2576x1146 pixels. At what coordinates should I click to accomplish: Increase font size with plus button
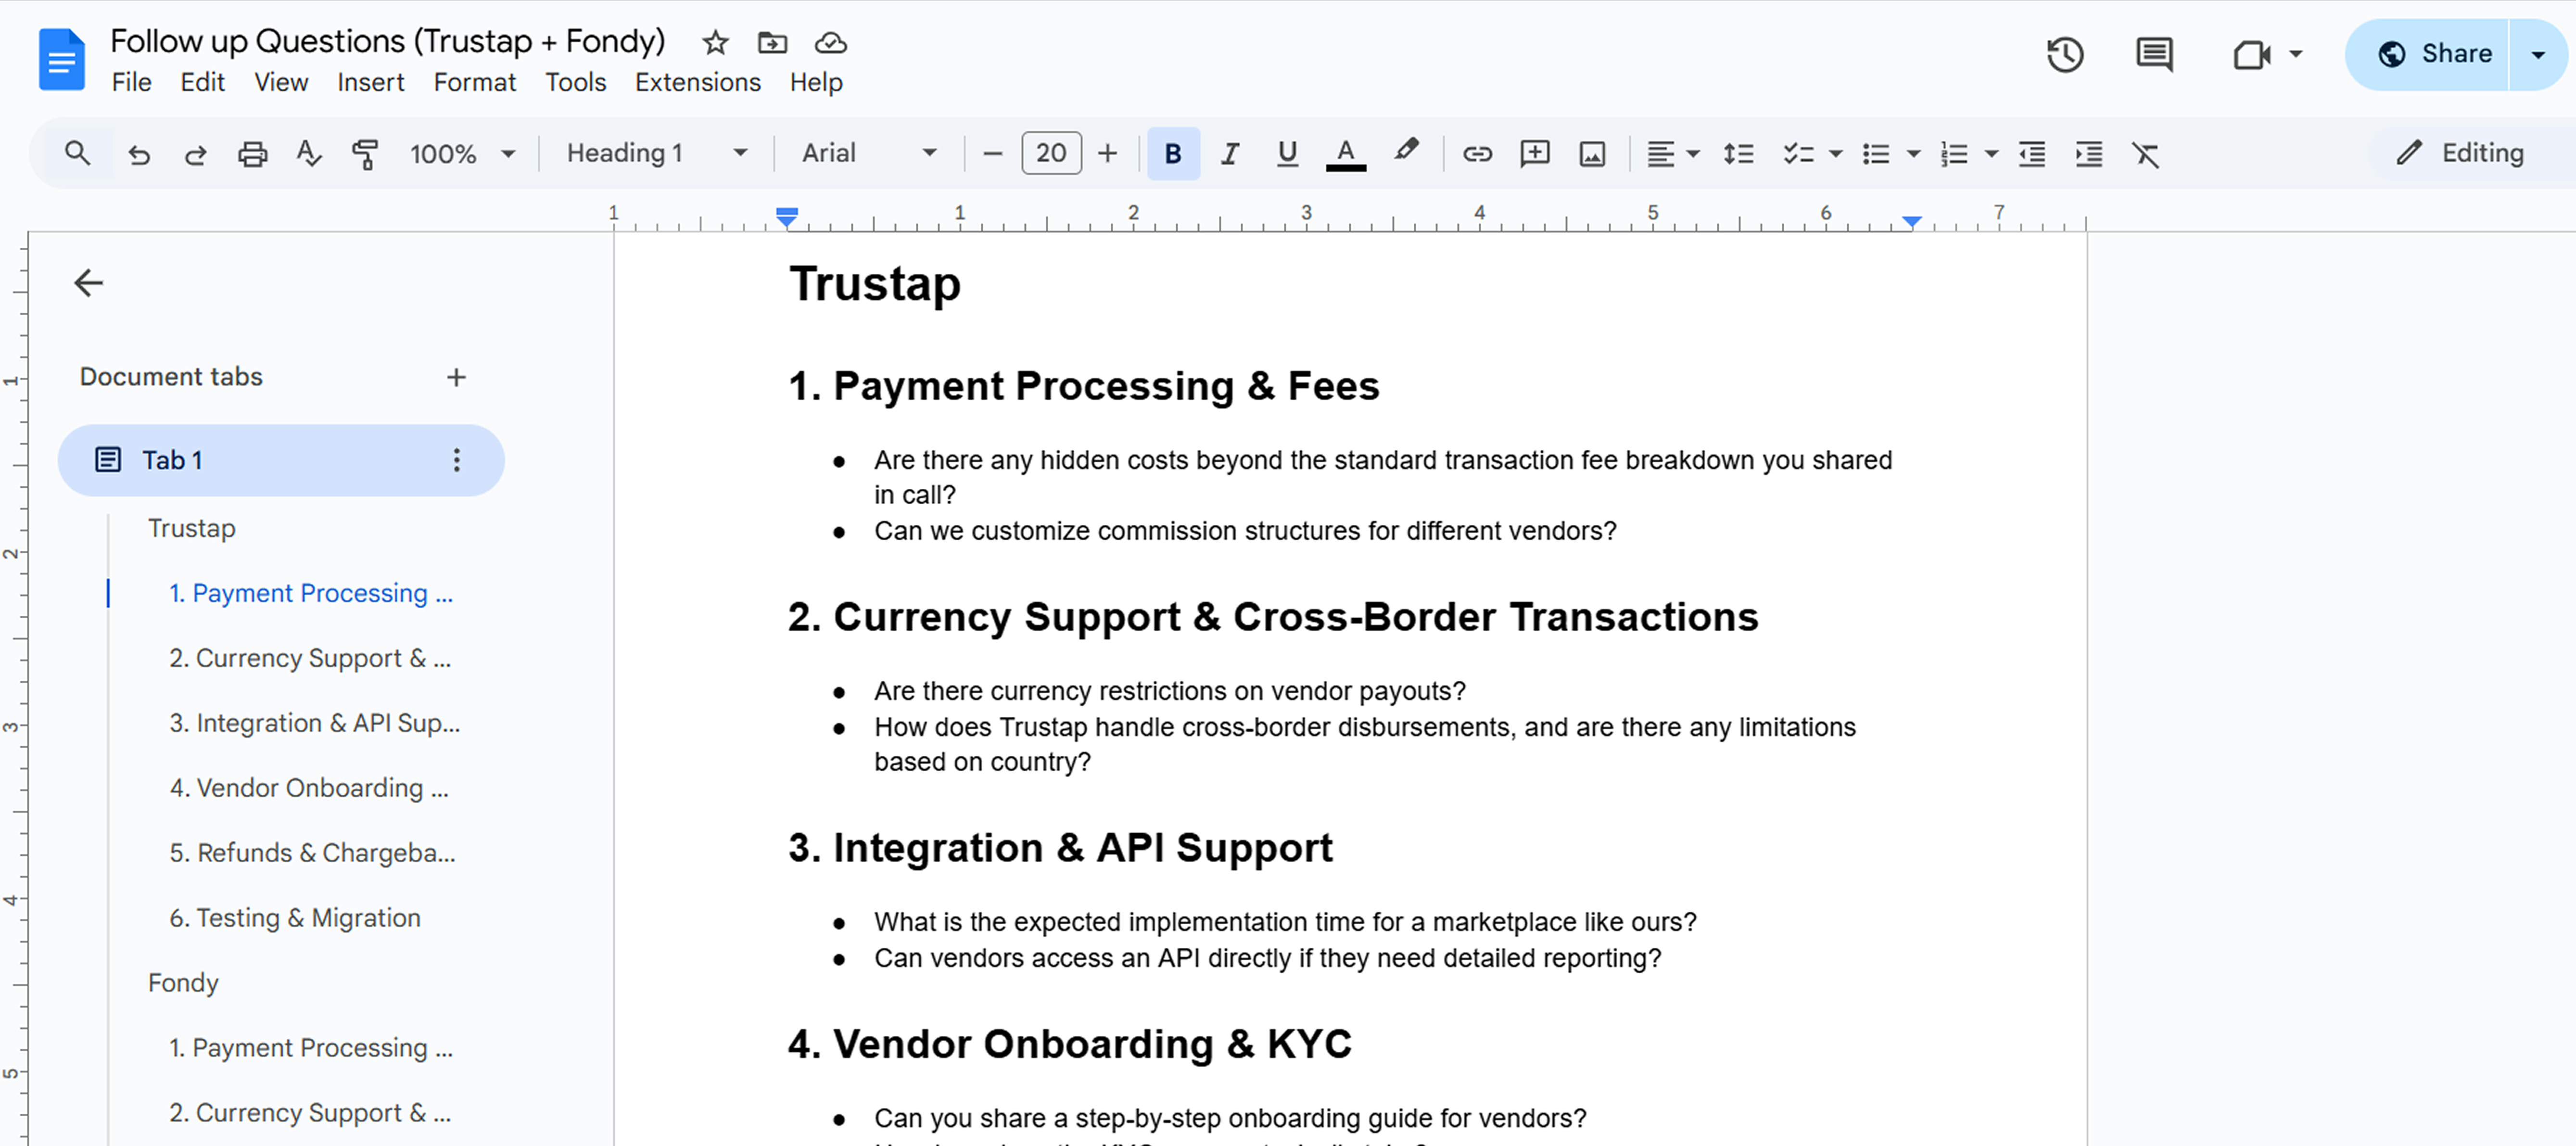[x=1107, y=154]
